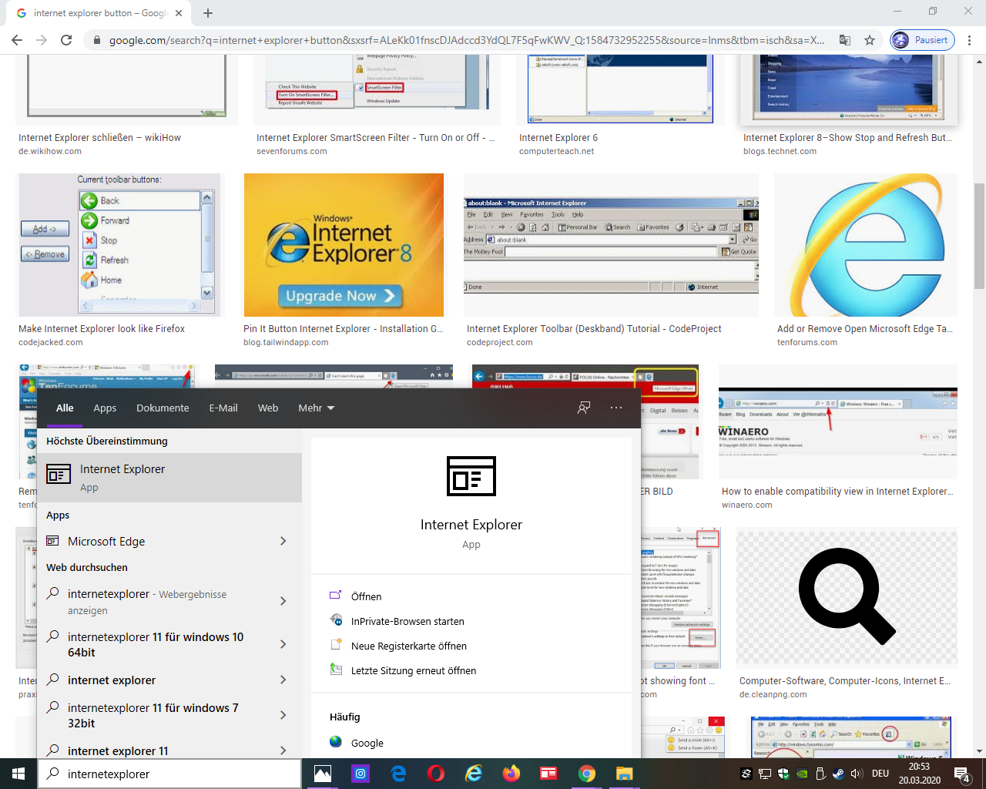Open the Mehr dropdown in search
Image resolution: width=986 pixels, height=789 pixels.
[316, 408]
